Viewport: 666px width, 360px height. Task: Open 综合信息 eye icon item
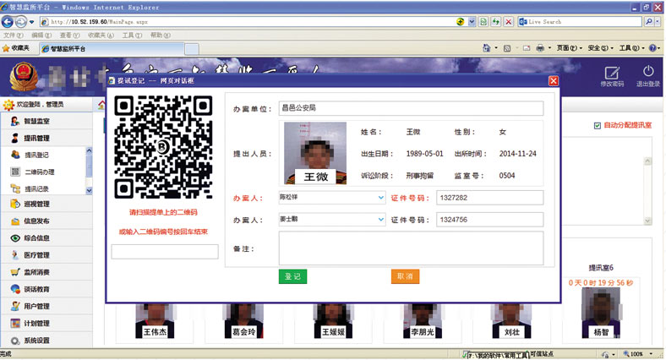click(46, 238)
